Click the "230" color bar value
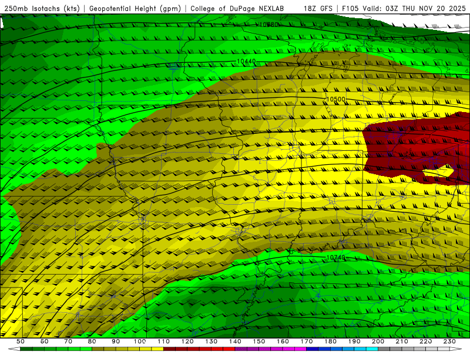Viewport: 470px width, 352px height. pyautogui.click(x=449, y=341)
